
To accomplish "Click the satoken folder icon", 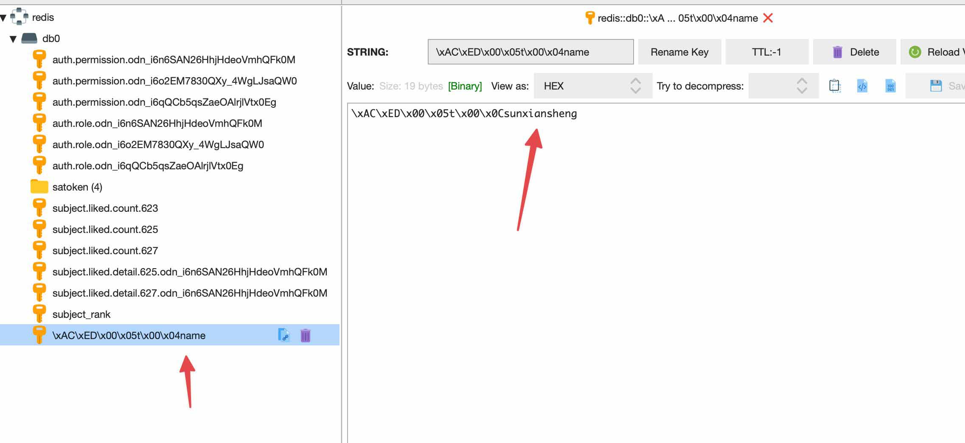I will point(39,187).
